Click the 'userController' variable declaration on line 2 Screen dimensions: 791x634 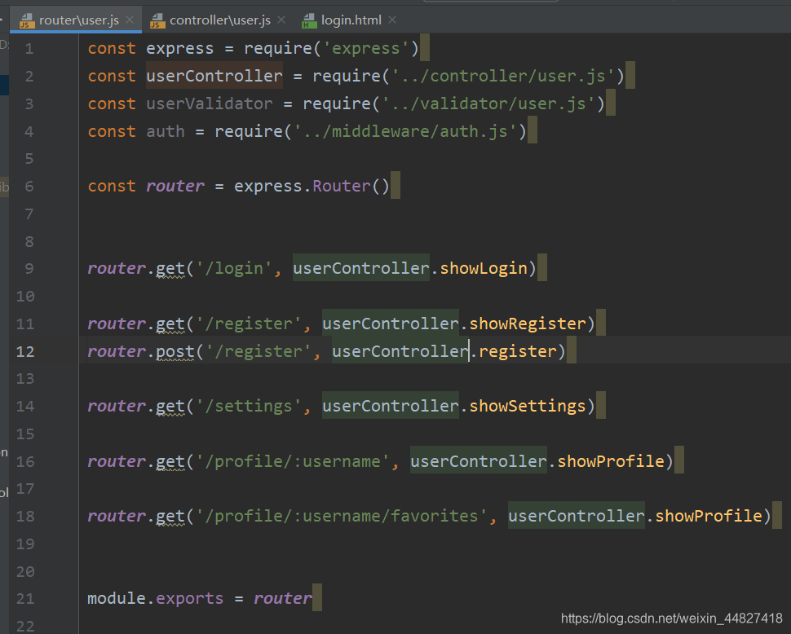[214, 76]
